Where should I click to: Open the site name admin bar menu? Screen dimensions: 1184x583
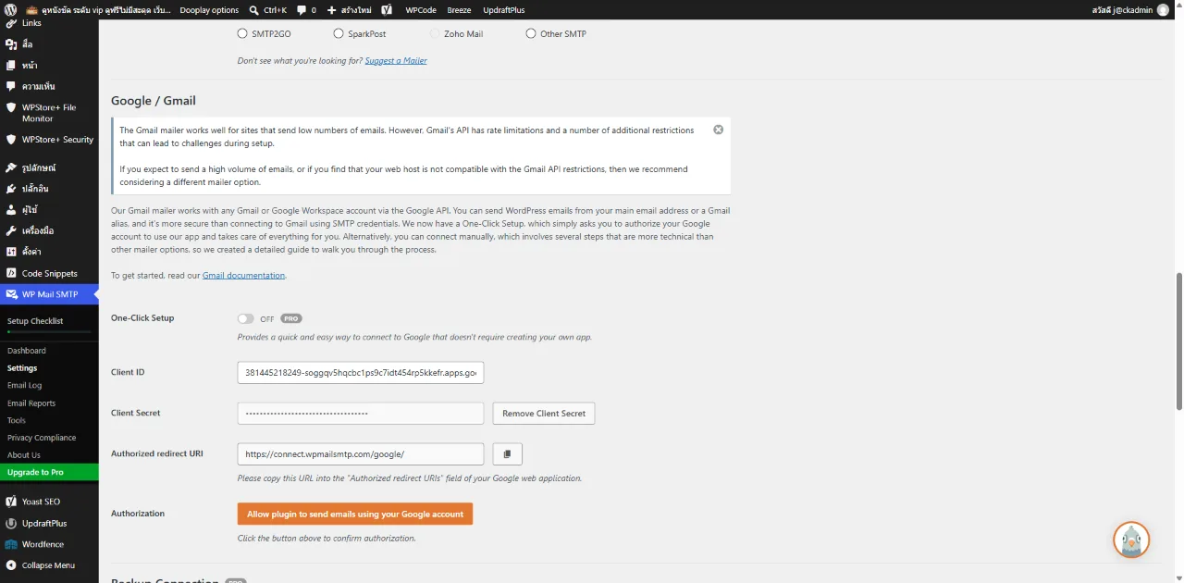tap(97, 10)
